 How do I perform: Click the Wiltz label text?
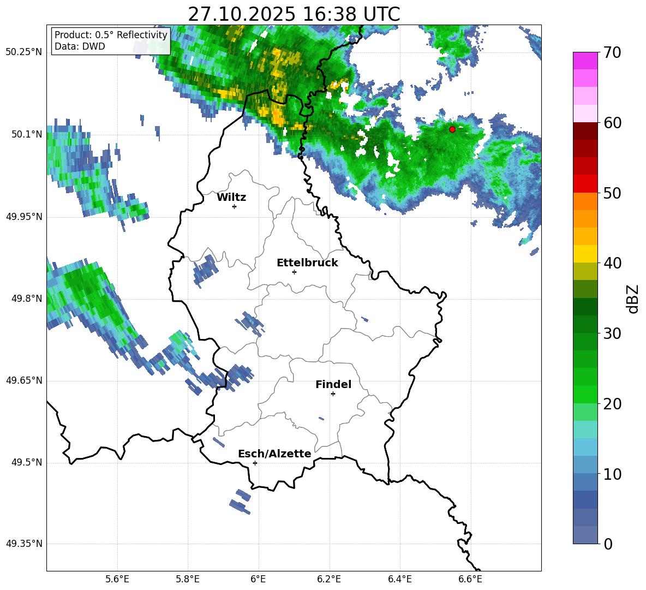pyautogui.click(x=231, y=198)
